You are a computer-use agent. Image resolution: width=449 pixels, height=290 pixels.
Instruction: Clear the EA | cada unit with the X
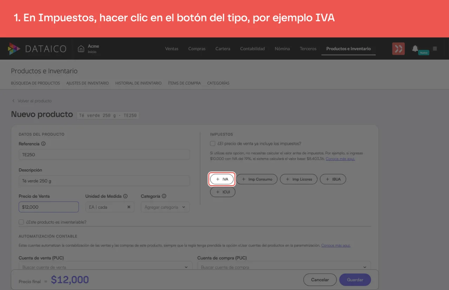click(129, 207)
